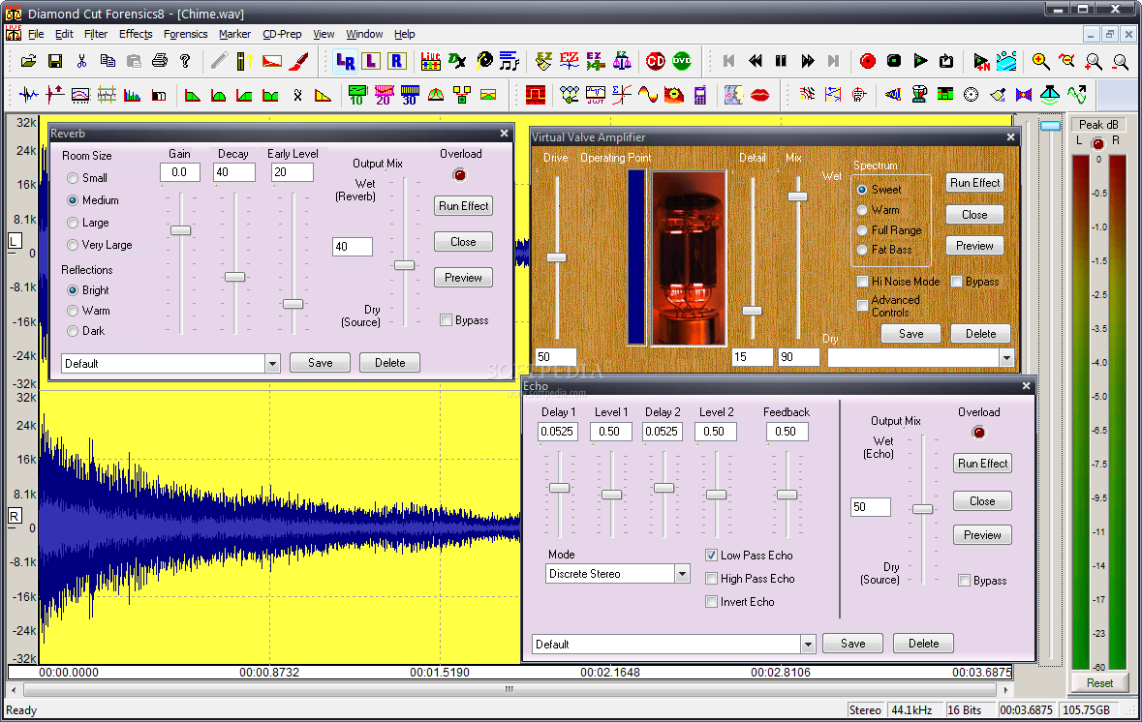Click the floppy disk Save icon
The height and width of the screenshot is (722, 1142).
click(54, 61)
